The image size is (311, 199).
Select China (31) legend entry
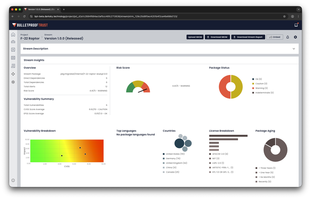pyautogui.click(x=170, y=168)
